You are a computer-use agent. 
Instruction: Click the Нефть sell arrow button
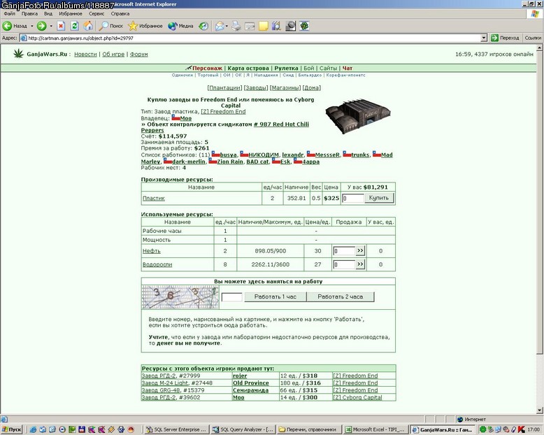click(360, 250)
